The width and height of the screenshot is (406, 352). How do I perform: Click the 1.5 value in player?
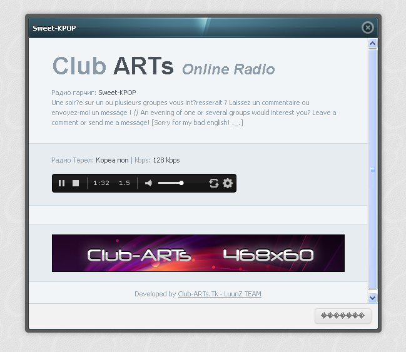tap(124, 183)
